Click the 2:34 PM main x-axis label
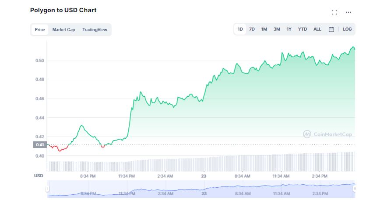The height and width of the screenshot is (200, 366). [320, 176]
